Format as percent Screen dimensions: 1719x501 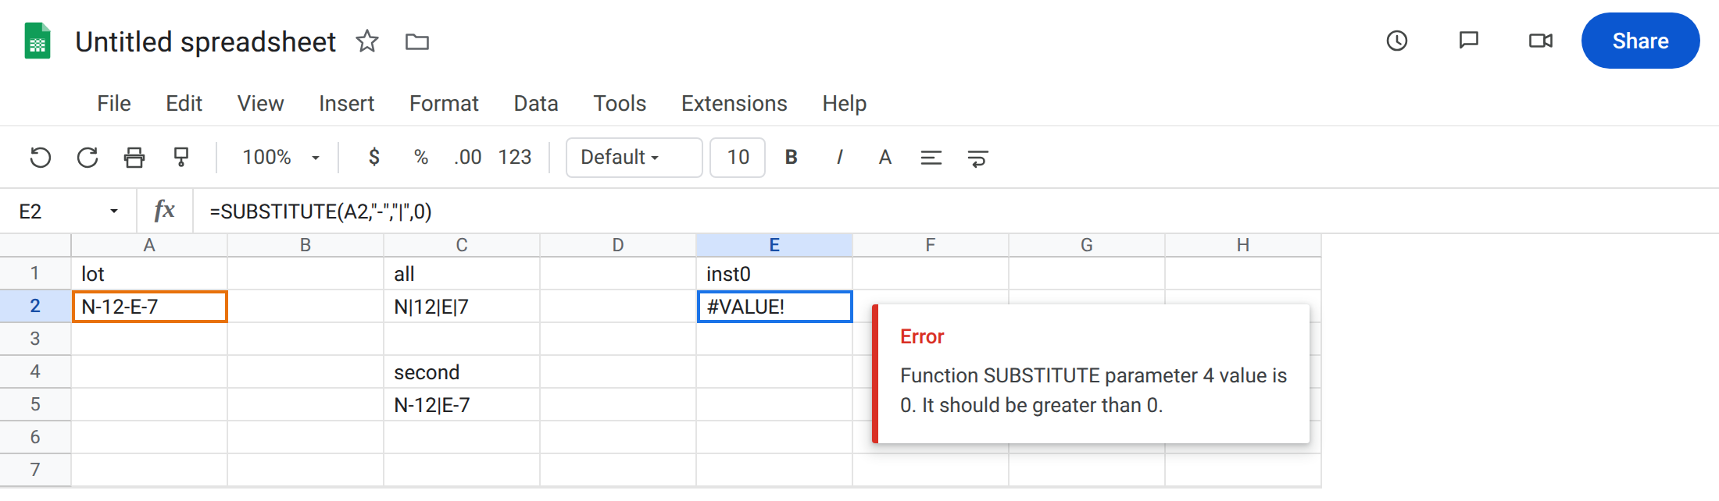pyautogui.click(x=421, y=158)
